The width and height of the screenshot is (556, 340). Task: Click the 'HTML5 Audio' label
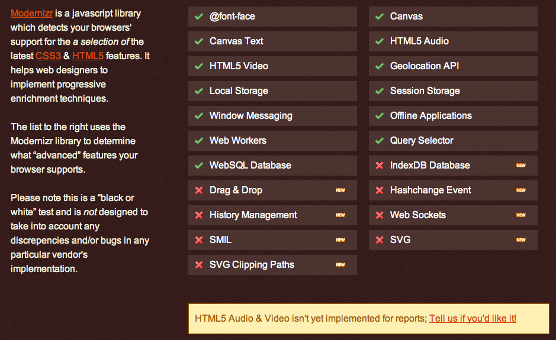[x=419, y=41]
